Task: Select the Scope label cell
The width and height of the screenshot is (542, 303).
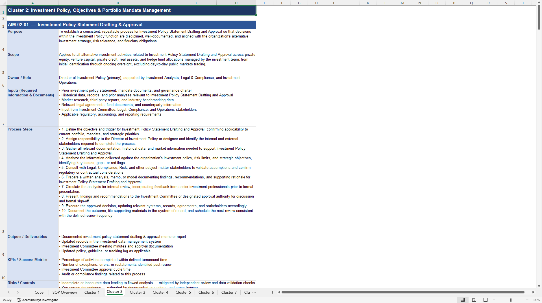Action: click(x=32, y=63)
